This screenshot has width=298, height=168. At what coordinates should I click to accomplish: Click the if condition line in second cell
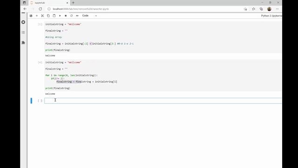pos(58,78)
